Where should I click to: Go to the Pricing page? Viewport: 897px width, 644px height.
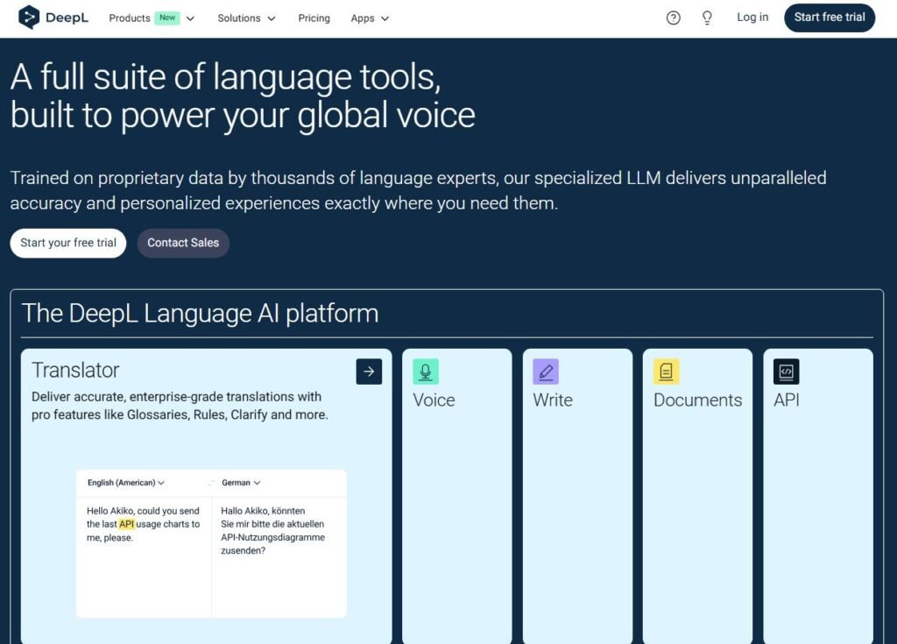click(x=314, y=18)
